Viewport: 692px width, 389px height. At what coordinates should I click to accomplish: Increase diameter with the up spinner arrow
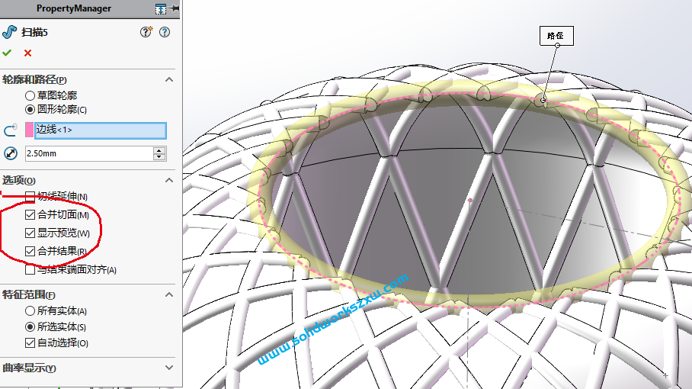[x=159, y=150]
